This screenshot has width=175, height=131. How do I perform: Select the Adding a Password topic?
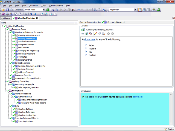coord(26,72)
